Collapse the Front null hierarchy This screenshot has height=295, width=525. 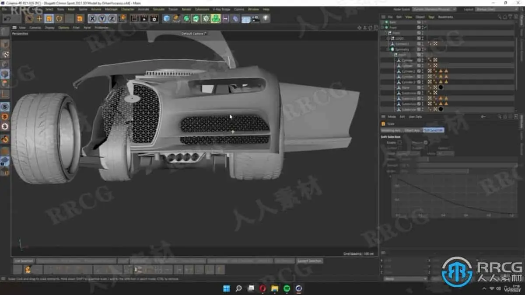(386, 33)
